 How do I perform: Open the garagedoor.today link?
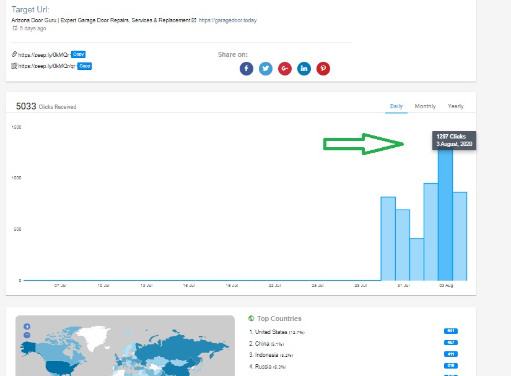pos(227,20)
